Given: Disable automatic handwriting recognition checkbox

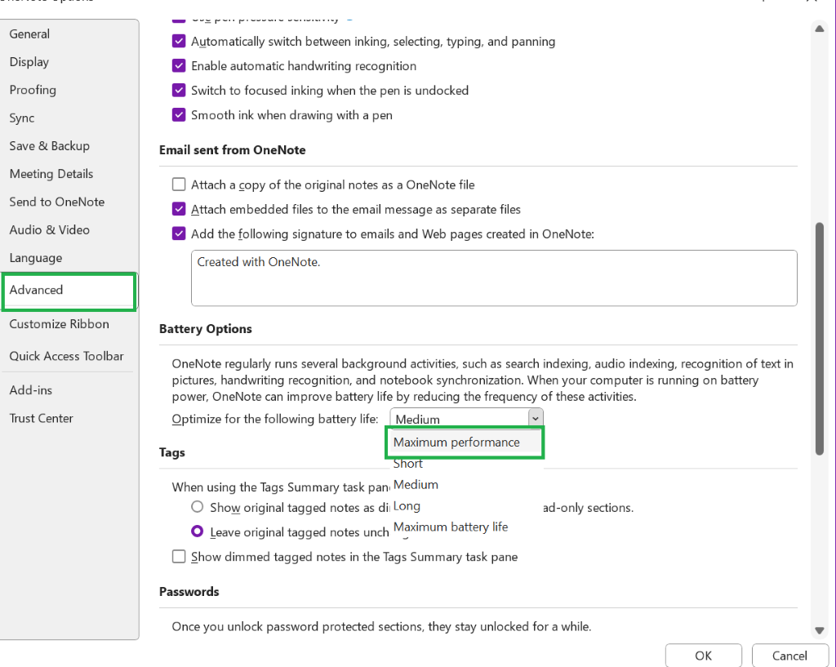Looking at the screenshot, I should coord(179,65).
